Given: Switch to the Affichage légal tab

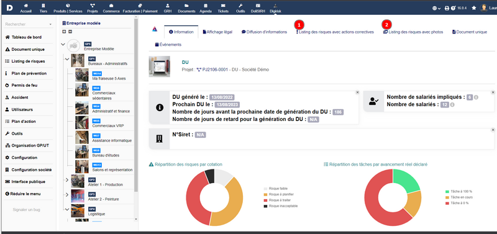Looking at the screenshot, I should 217,32.
